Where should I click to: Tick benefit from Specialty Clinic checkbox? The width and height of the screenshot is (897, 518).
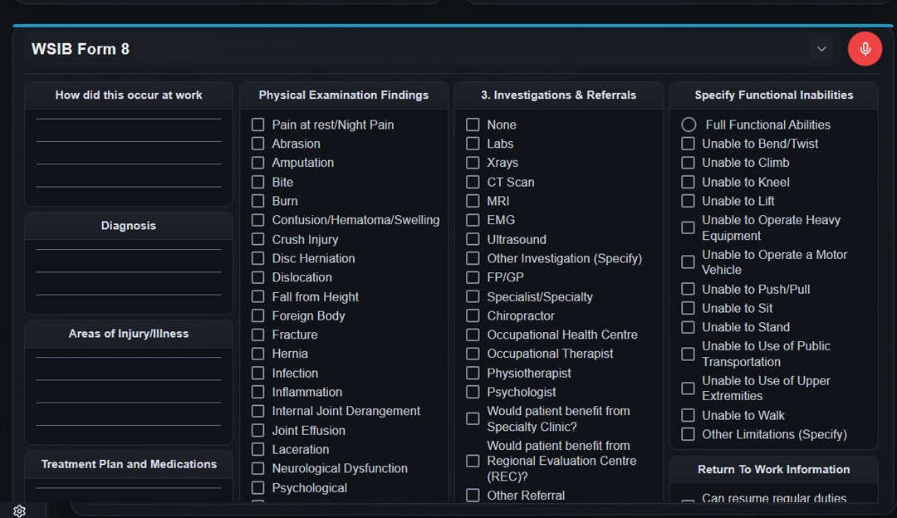473,418
